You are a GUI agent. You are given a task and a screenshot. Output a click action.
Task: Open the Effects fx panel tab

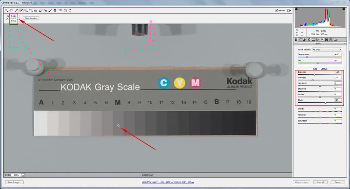pos(322,39)
